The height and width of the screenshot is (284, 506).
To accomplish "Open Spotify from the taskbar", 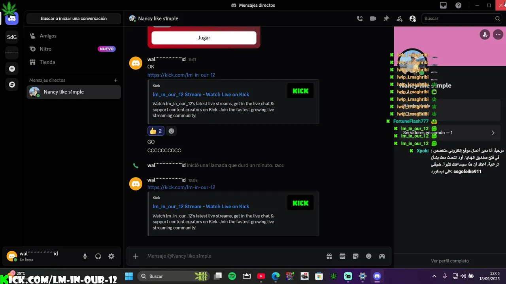I will 232,276.
